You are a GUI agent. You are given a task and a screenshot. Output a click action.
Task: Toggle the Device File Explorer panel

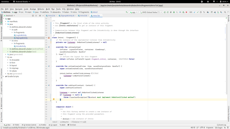pyautogui.click(x=228, y=114)
